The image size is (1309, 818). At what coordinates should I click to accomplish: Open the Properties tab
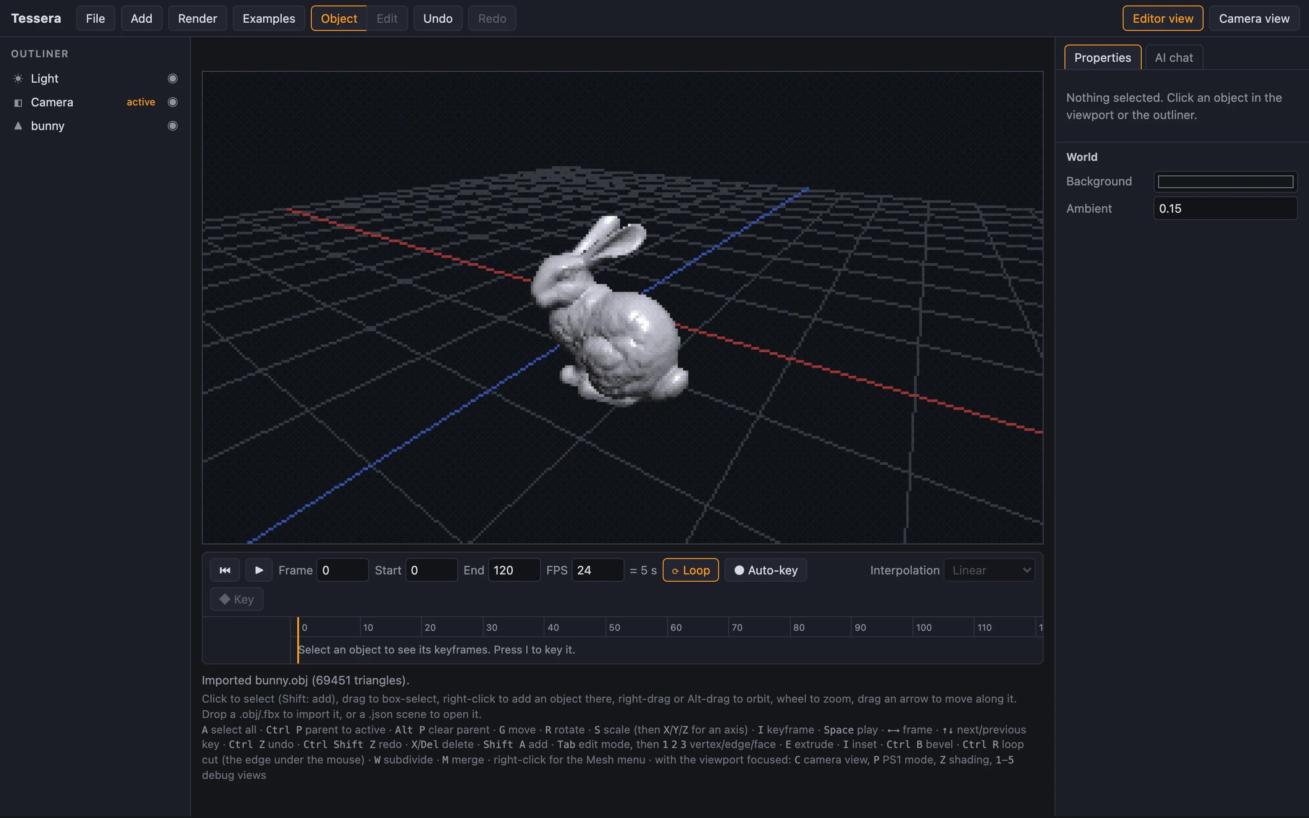[1102, 57]
